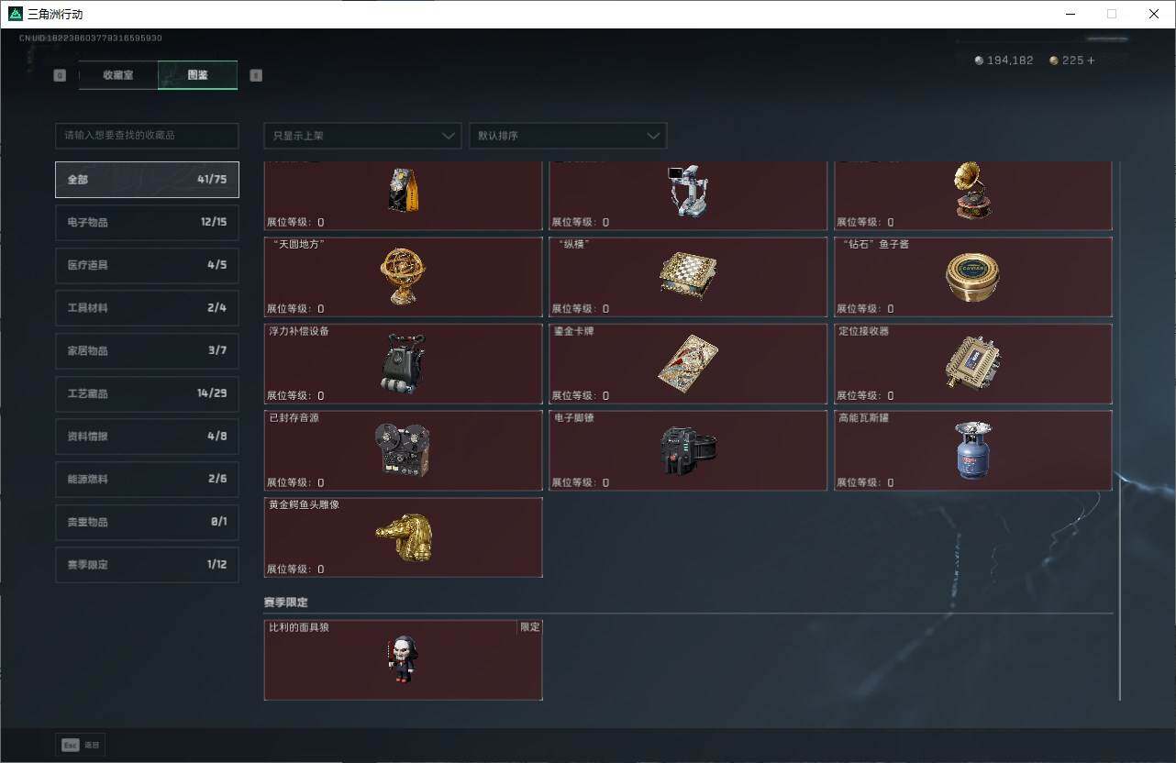
Task: Select the golden armillary sphere "天圆地方" item
Action: click(x=404, y=275)
